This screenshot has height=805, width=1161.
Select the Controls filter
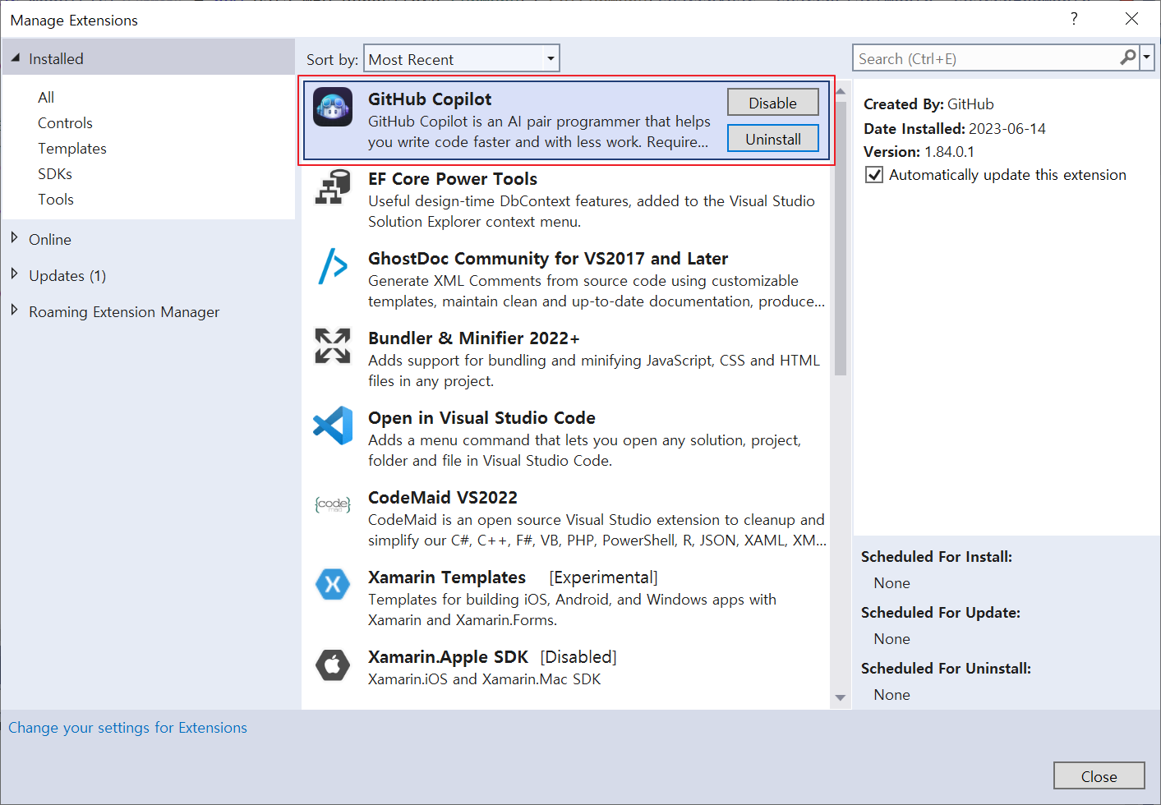point(65,122)
